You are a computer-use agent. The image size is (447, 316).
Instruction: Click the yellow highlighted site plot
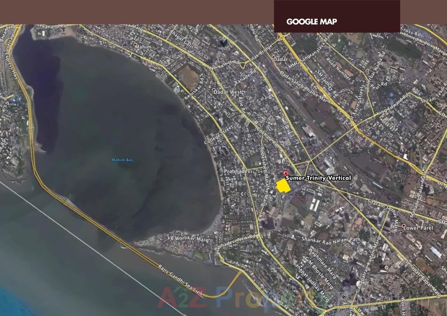pos(283,186)
